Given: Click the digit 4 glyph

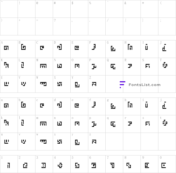Looking at the screenshot, I should [60, 165].
